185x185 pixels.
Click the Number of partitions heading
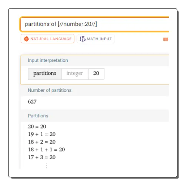(x=50, y=90)
